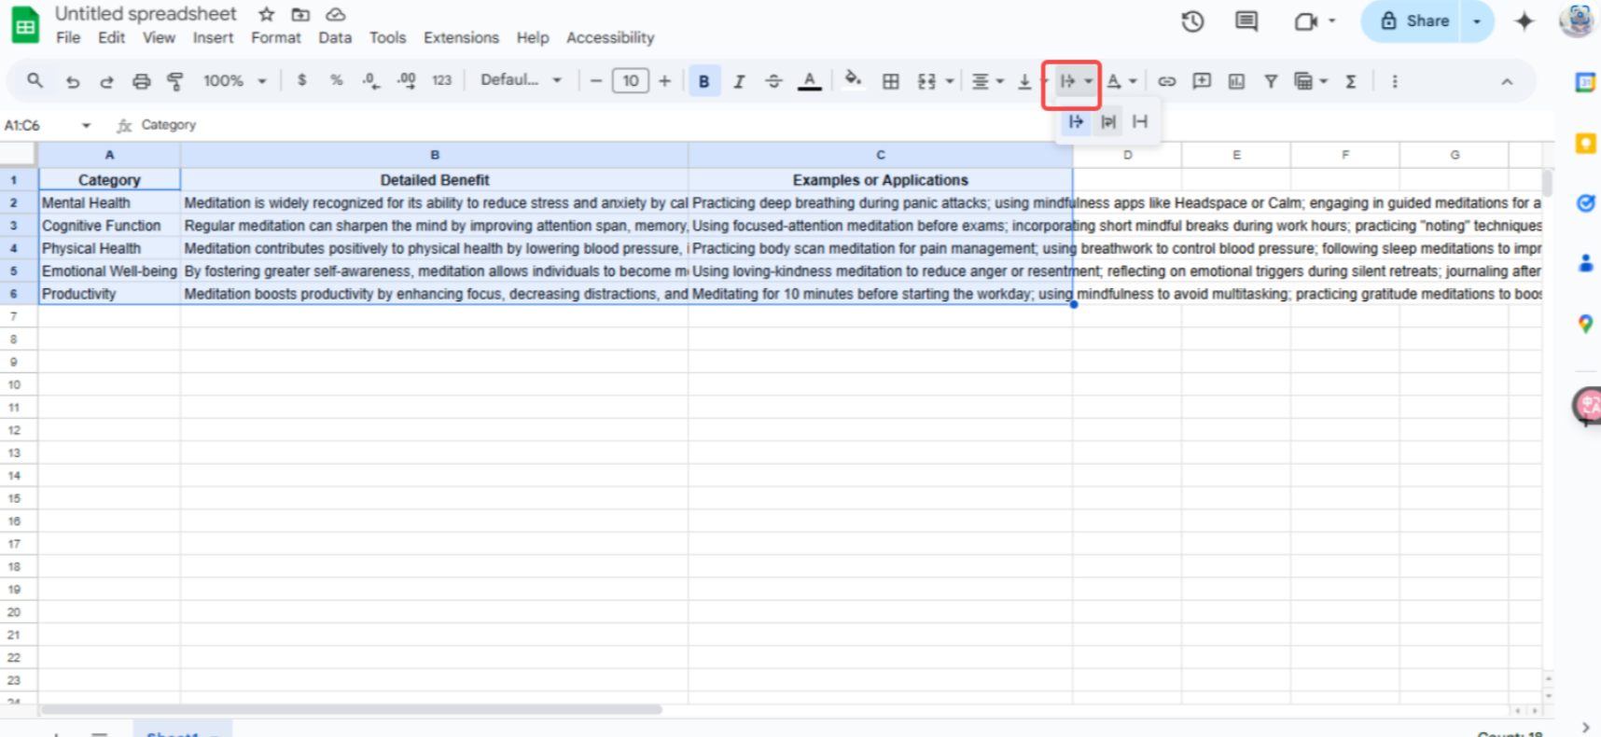Format cells as percent
The image size is (1601, 737).
[x=336, y=80]
